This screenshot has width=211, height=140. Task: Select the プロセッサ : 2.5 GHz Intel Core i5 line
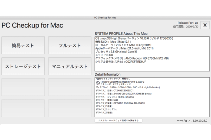[x=116, y=52]
